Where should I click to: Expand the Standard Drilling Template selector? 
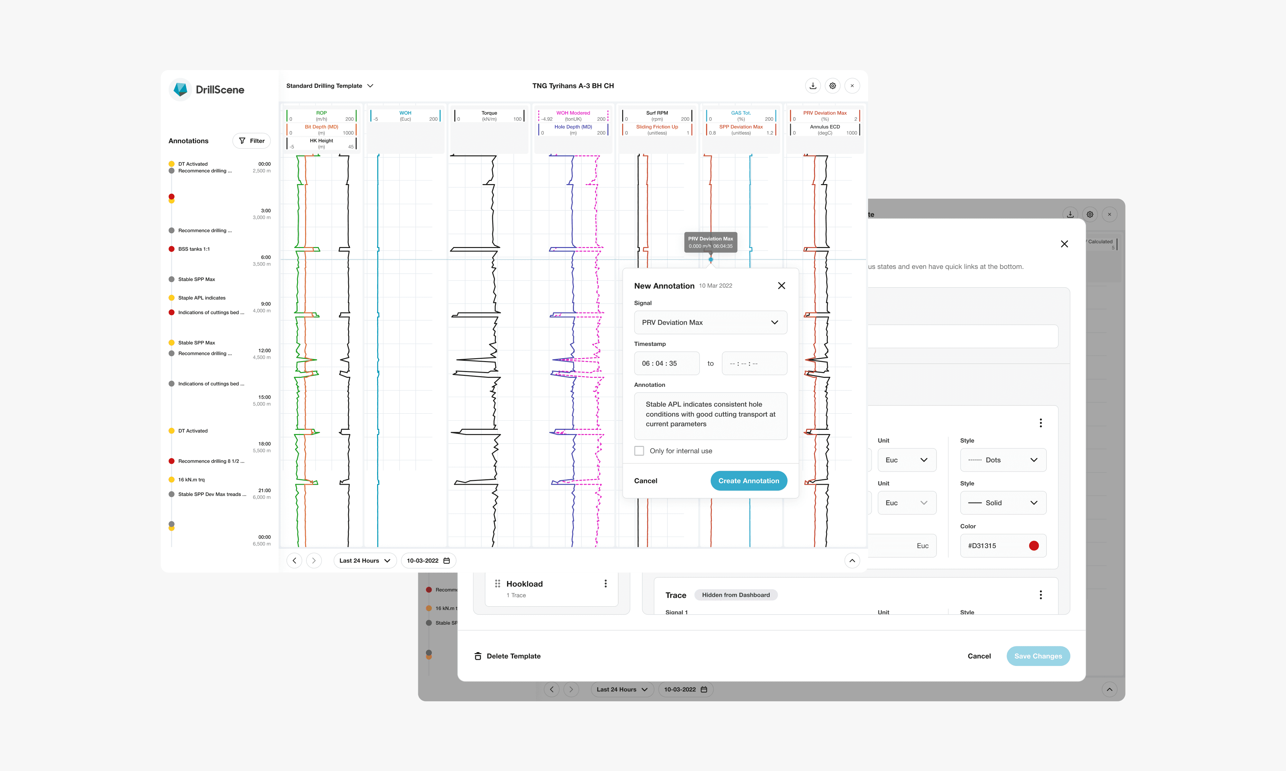pos(330,86)
